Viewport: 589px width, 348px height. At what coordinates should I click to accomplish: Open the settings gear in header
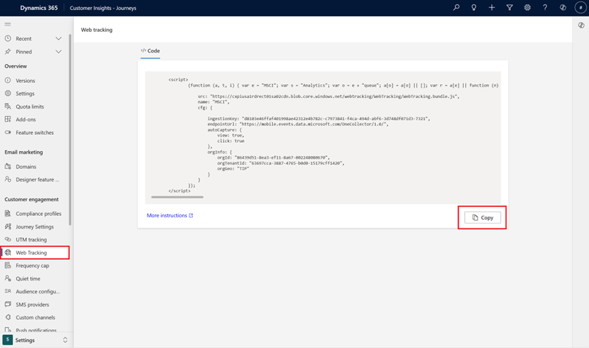[x=527, y=8]
